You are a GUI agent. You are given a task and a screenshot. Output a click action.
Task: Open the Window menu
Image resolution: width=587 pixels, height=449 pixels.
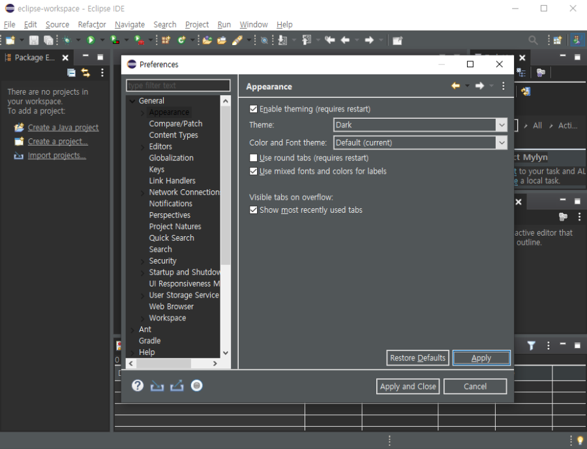pyautogui.click(x=254, y=25)
